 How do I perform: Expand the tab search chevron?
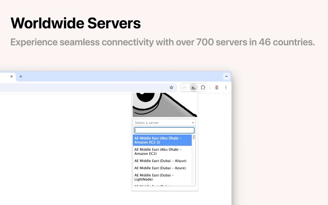click(x=226, y=76)
